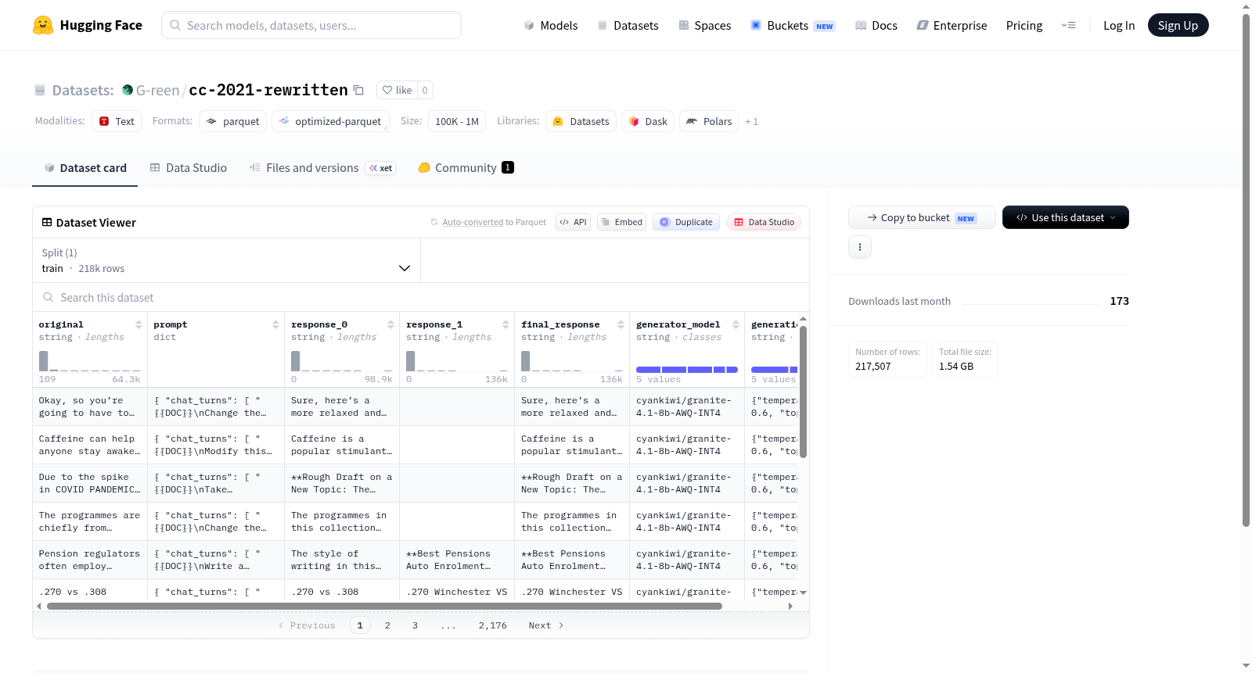Click the table horizontal scrollbar

[384, 606]
